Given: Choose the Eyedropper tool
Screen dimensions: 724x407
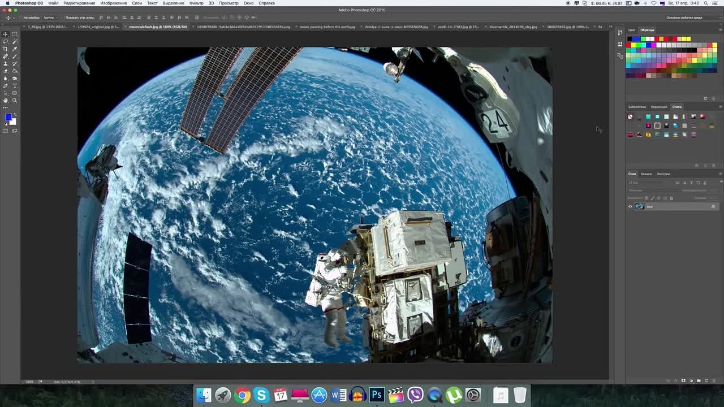Looking at the screenshot, I should [15, 49].
